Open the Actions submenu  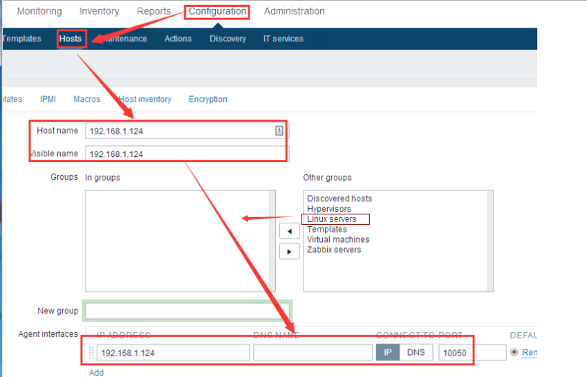point(178,39)
